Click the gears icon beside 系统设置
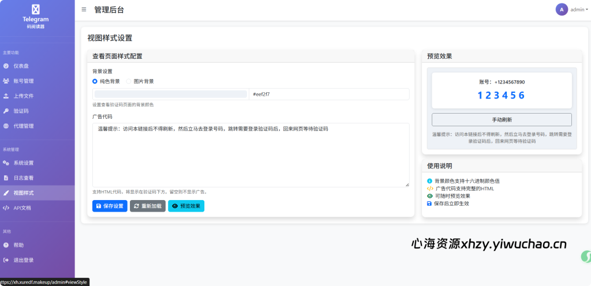The width and height of the screenshot is (591, 286). pos(6,163)
